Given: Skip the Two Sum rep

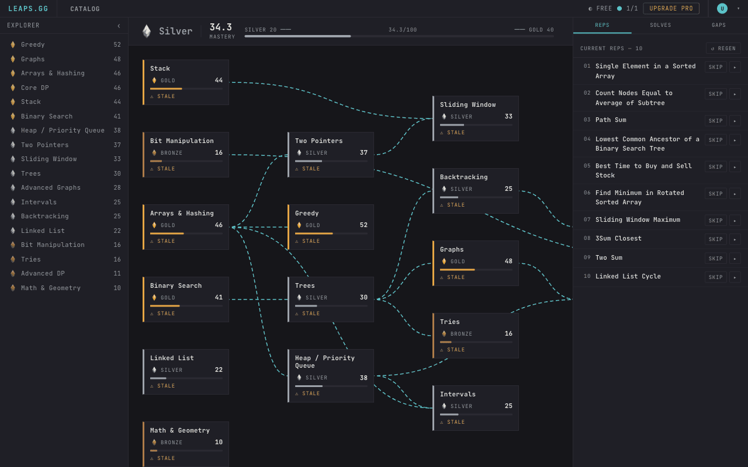Looking at the screenshot, I should click(x=715, y=258).
